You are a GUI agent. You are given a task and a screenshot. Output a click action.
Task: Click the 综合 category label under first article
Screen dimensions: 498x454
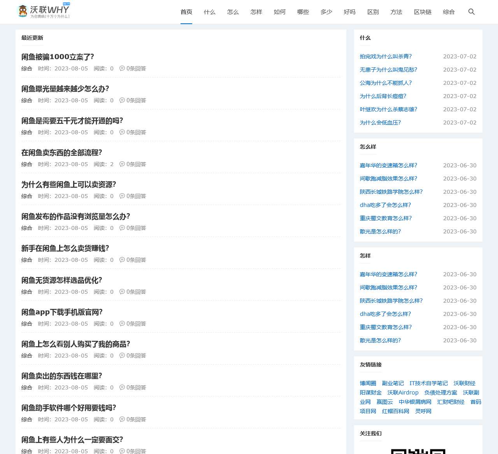pos(26,68)
